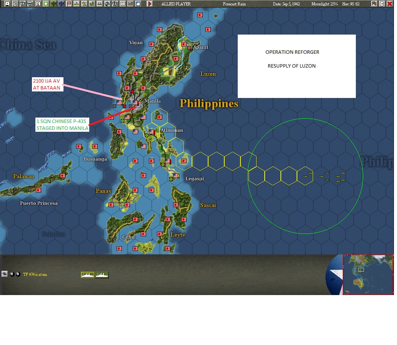Image resolution: width=397 pixels, height=345 pixels.
Task: Click the 'Forecast: Rain' status text
Action: pos(234,4)
